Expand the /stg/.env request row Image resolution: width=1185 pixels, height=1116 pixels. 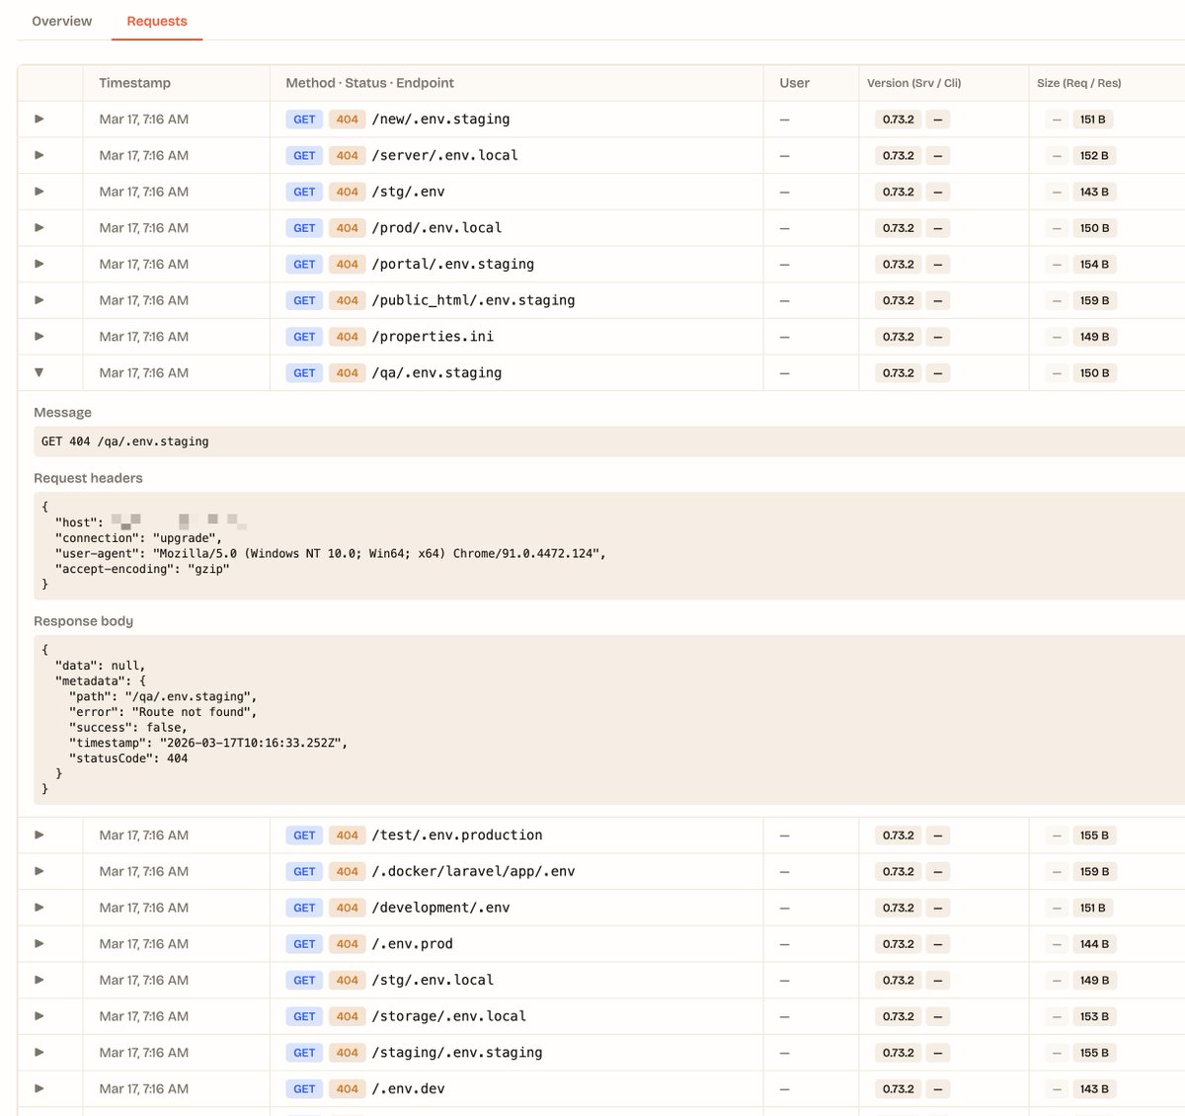click(x=39, y=192)
